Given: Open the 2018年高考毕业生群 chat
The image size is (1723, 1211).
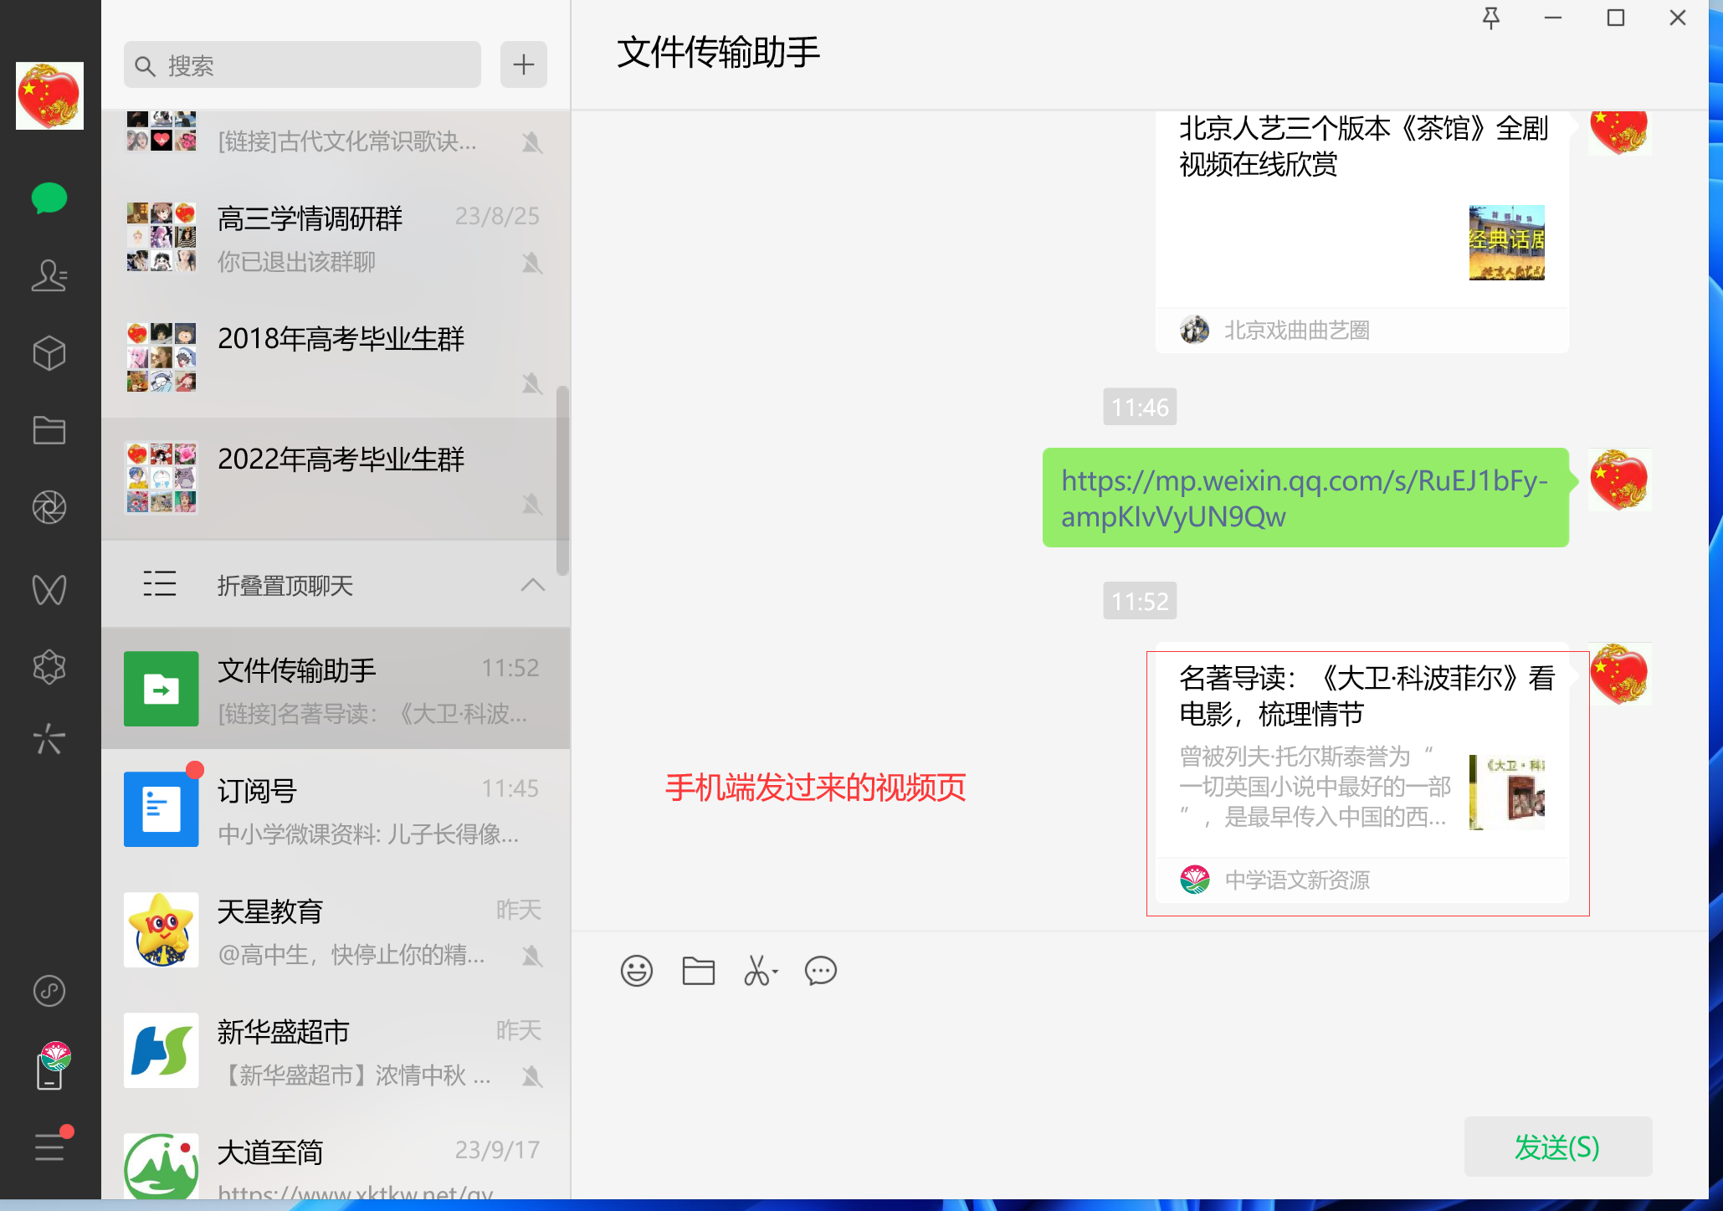Looking at the screenshot, I should (336, 358).
